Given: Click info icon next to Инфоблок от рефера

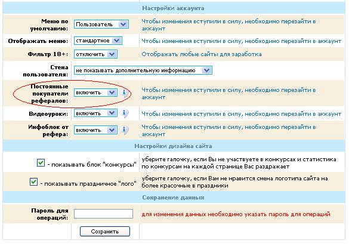Looking at the screenshot, I should 125,130.
